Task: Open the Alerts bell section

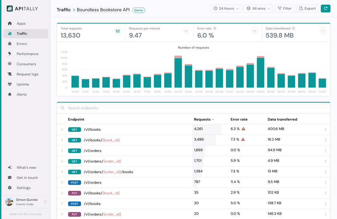Action: pos(22,95)
